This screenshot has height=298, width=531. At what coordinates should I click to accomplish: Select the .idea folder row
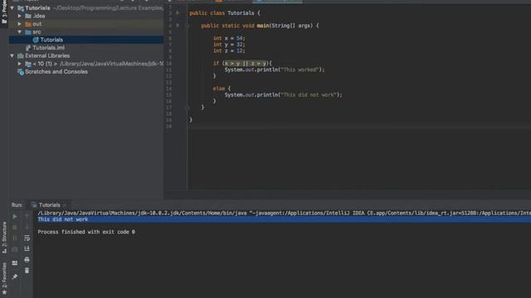(86, 16)
